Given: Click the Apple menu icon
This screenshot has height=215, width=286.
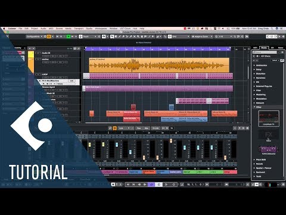Looking at the screenshot, I should click(4, 29).
